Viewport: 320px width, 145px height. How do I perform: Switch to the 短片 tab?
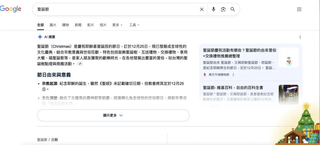(103, 25)
